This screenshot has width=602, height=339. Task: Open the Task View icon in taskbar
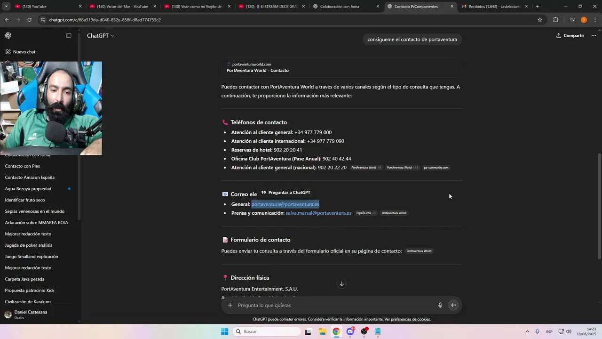tap(308, 331)
